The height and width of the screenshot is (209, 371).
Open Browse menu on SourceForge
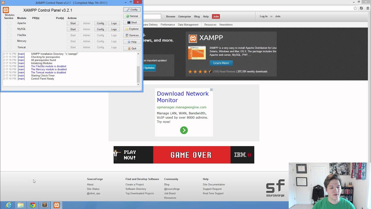pos(171,17)
